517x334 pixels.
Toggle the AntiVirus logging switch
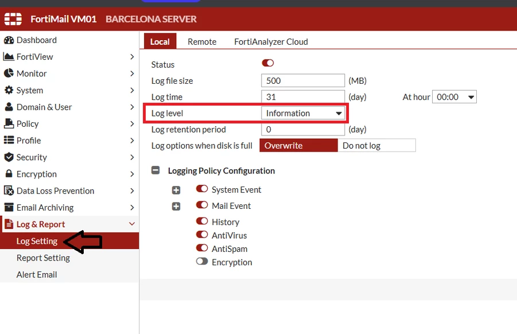point(202,234)
